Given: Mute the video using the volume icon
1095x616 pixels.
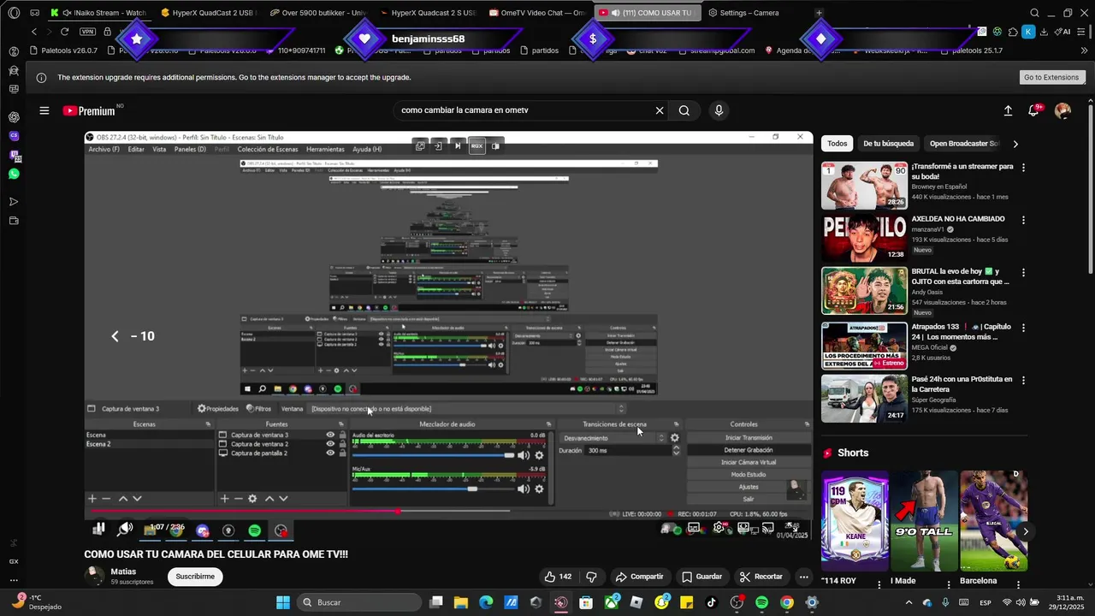Looking at the screenshot, I should (125, 530).
